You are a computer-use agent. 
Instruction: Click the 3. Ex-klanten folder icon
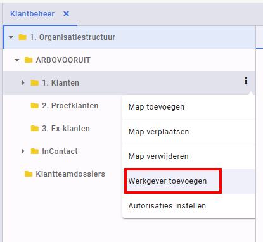[x=35, y=128]
